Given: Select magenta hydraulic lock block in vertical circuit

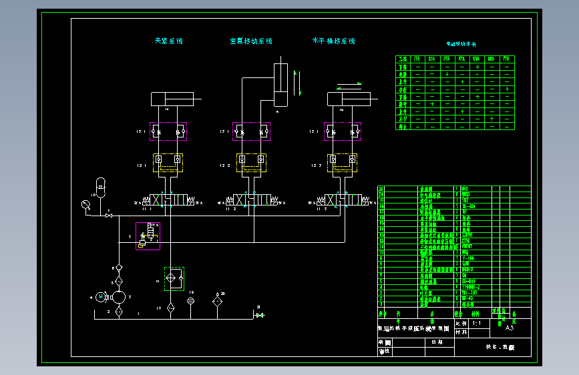Looking at the screenshot, I should click(252, 131).
